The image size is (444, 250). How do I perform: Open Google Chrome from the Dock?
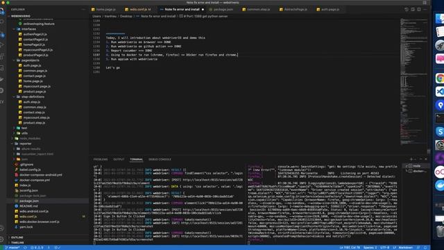click(440, 78)
